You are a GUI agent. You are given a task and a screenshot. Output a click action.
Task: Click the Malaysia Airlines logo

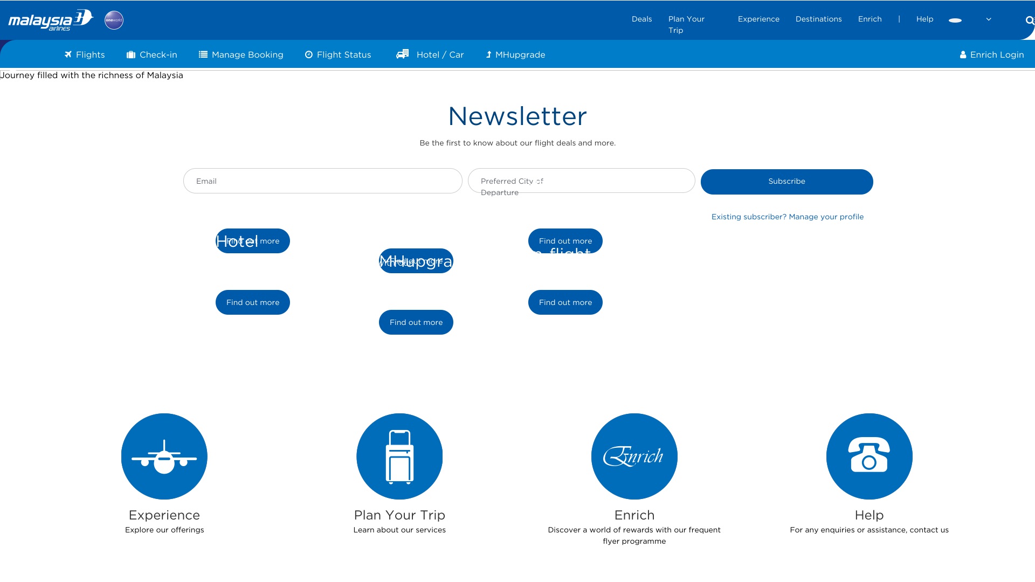tap(51, 20)
